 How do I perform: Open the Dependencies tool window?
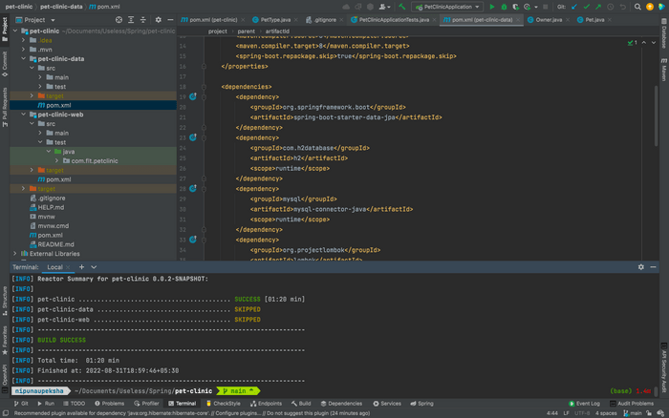[341, 403]
